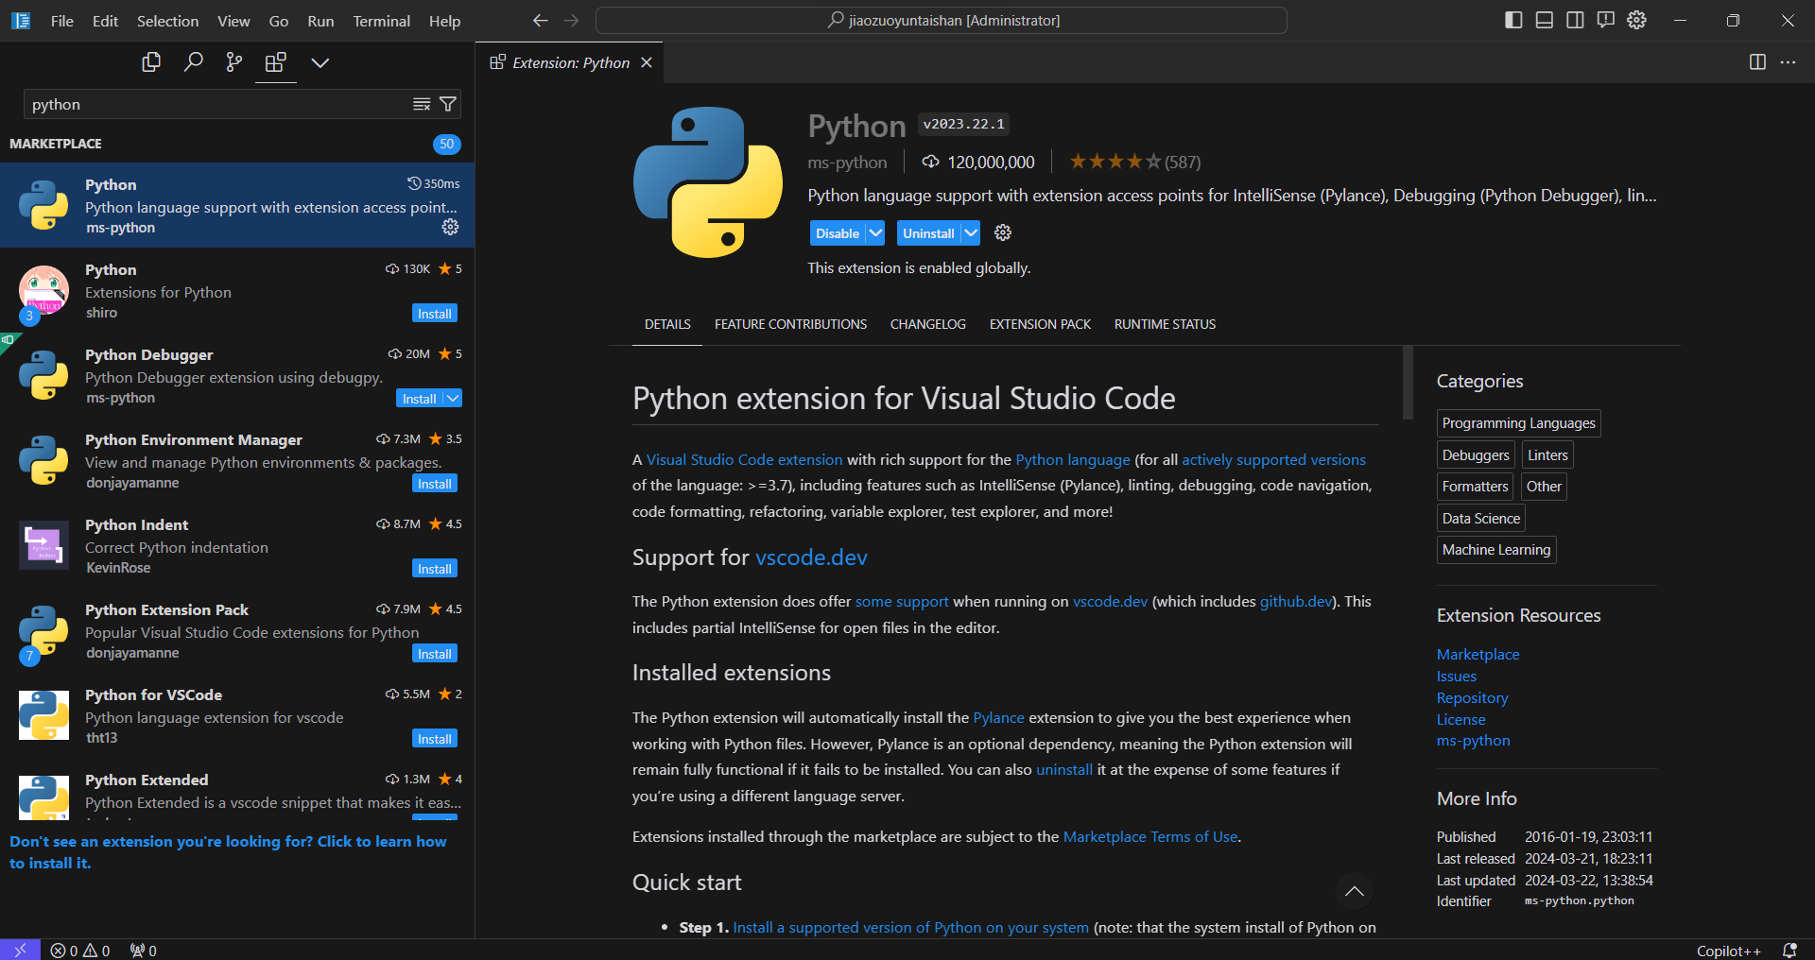
Task: Click the split editor right icon
Action: click(1757, 62)
